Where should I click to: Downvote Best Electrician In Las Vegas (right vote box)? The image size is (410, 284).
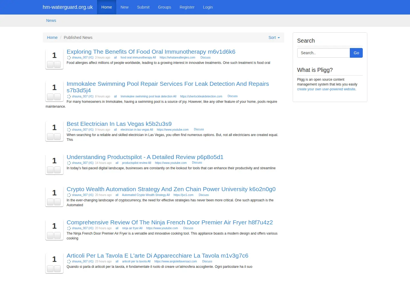tap(57, 137)
